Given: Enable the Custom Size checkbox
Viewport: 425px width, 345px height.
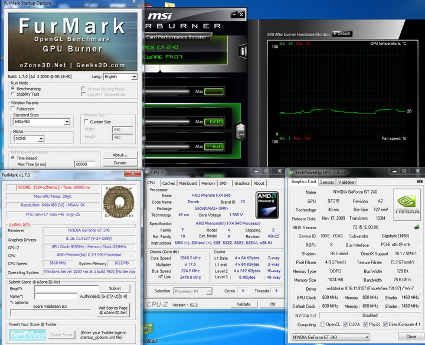Looking at the screenshot, I should [86, 122].
